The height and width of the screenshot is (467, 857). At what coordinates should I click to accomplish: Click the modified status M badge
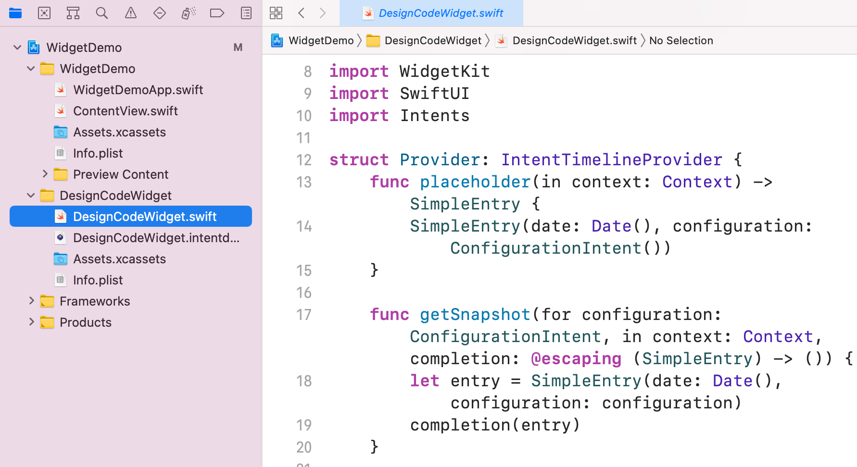238,48
